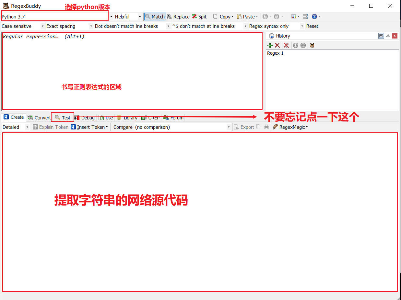This screenshot has height=300, width=401.
Task: Open the Library tab
Action: click(127, 118)
